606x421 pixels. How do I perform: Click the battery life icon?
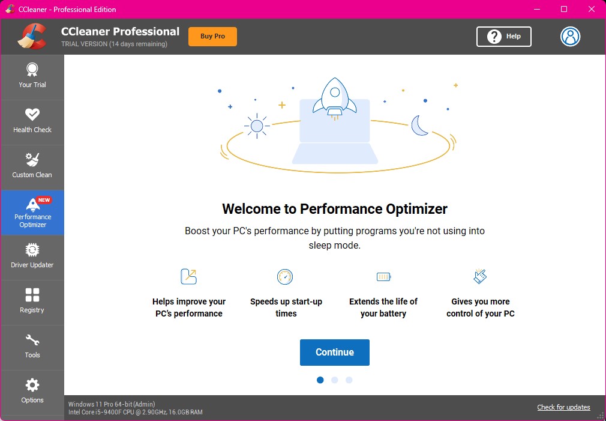pyautogui.click(x=383, y=277)
